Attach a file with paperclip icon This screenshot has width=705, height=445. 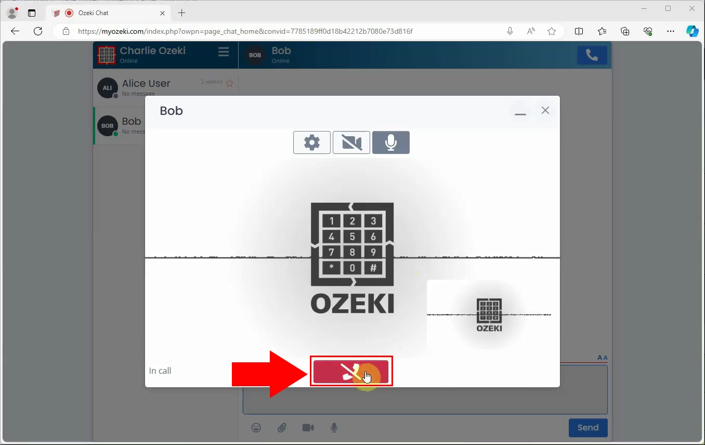282,428
